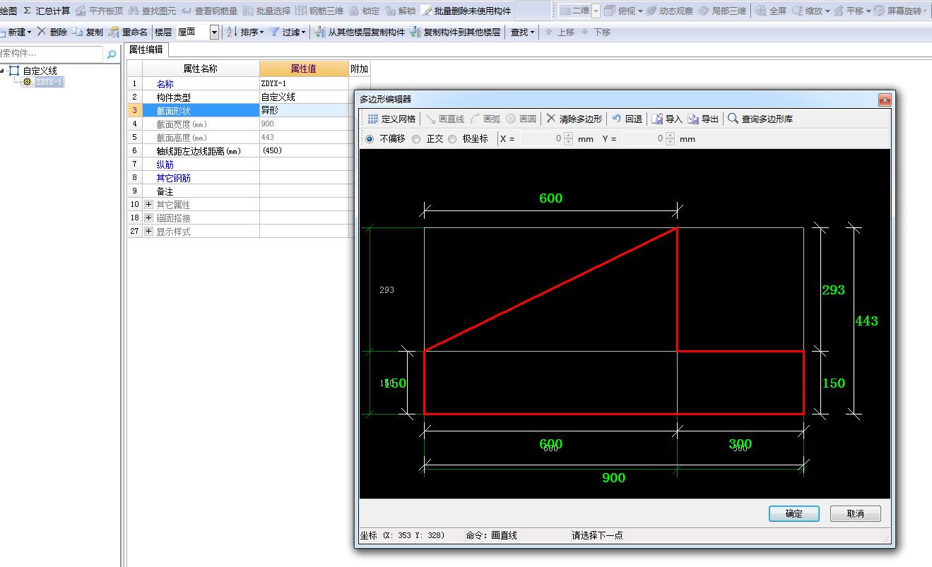
Task: Click the search magnifier in component search box
Action: tap(112, 54)
